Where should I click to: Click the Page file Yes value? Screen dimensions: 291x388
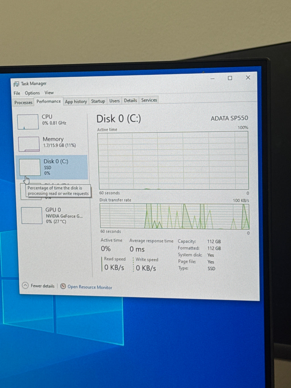(211, 262)
